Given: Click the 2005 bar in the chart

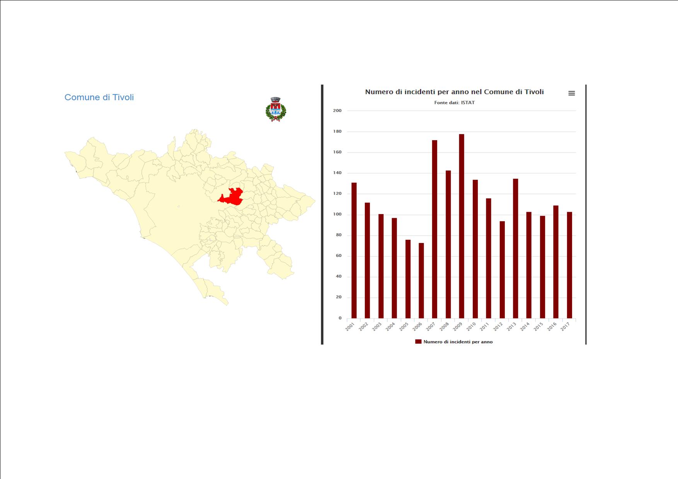Looking at the screenshot, I should tap(408, 279).
